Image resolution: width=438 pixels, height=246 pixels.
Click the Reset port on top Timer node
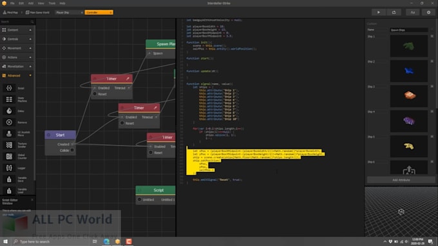(x=95, y=94)
